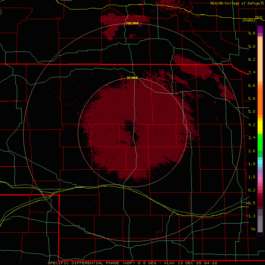Click the 9.0 value on the color scale

coord(252,46)
